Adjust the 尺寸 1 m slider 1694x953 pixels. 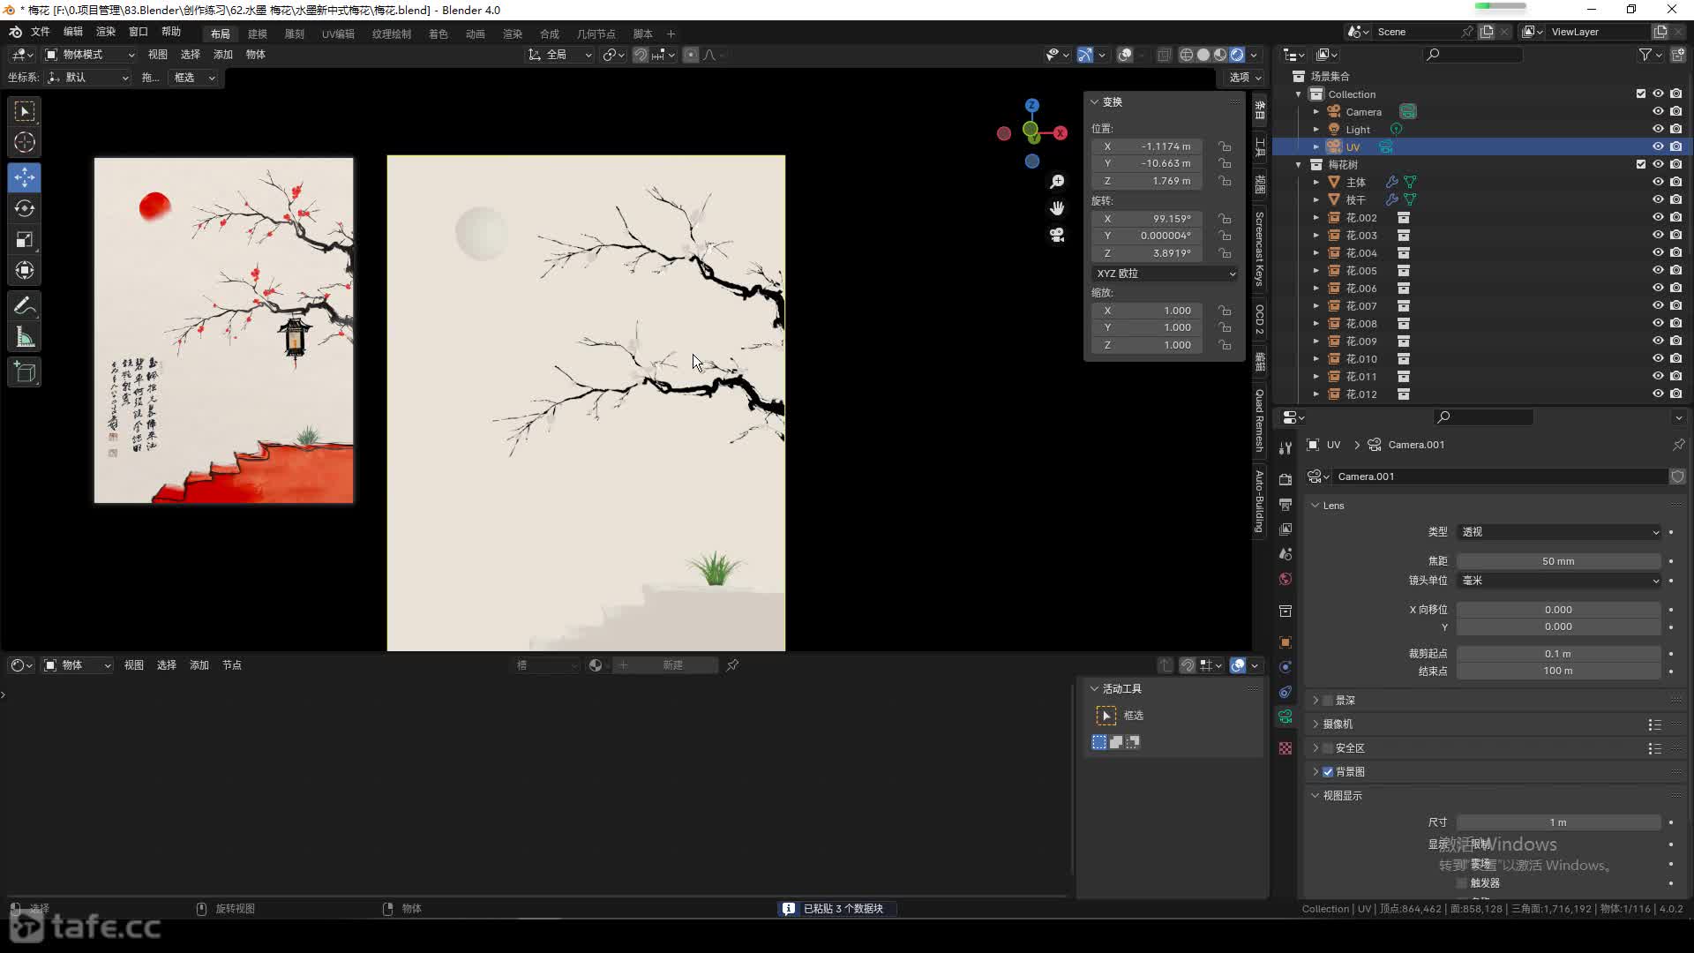pos(1559,822)
